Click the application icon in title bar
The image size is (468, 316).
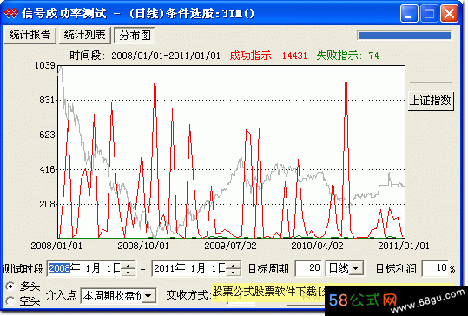(x=11, y=13)
